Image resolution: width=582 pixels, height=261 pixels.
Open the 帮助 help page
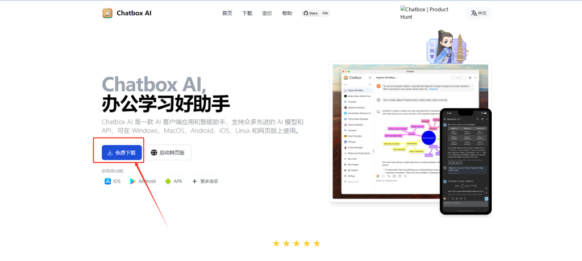point(287,14)
